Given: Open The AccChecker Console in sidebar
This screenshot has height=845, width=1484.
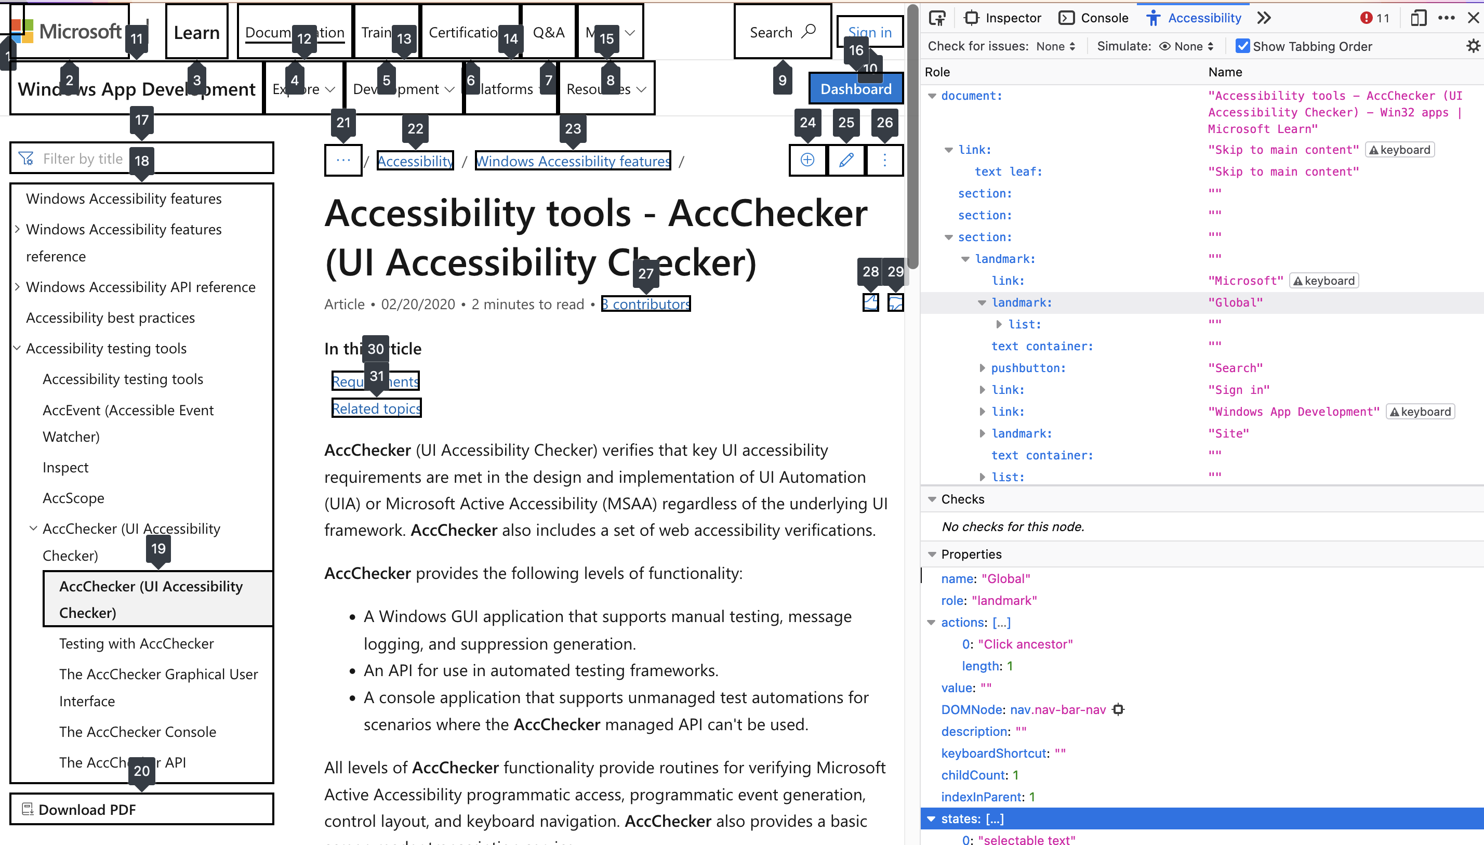Looking at the screenshot, I should click(138, 732).
